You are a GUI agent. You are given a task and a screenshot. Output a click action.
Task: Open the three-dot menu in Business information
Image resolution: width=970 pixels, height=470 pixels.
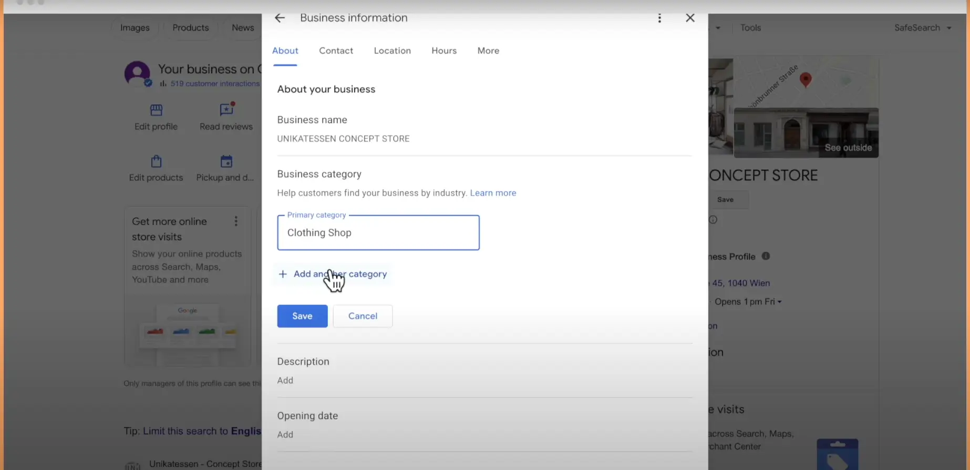pyautogui.click(x=659, y=18)
